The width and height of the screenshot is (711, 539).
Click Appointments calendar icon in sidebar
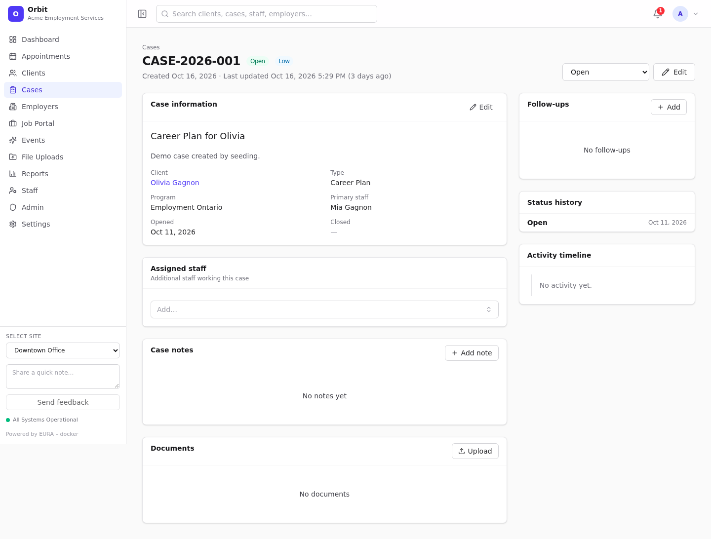click(13, 56)
